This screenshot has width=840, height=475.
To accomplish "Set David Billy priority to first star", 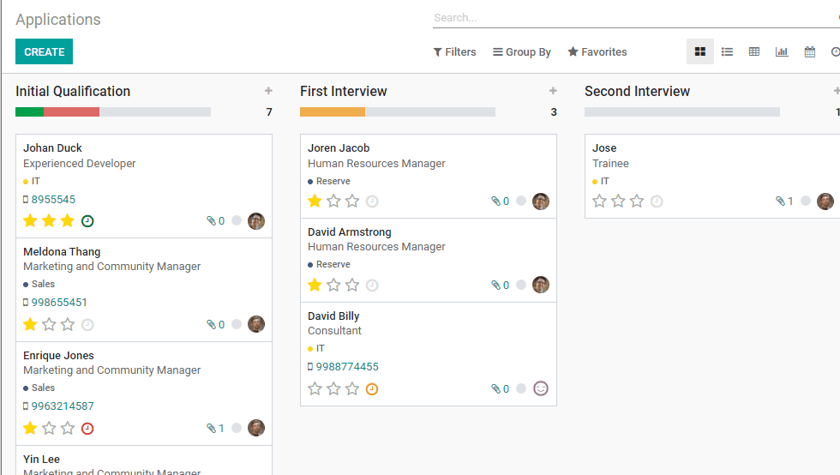I will 315,388.
